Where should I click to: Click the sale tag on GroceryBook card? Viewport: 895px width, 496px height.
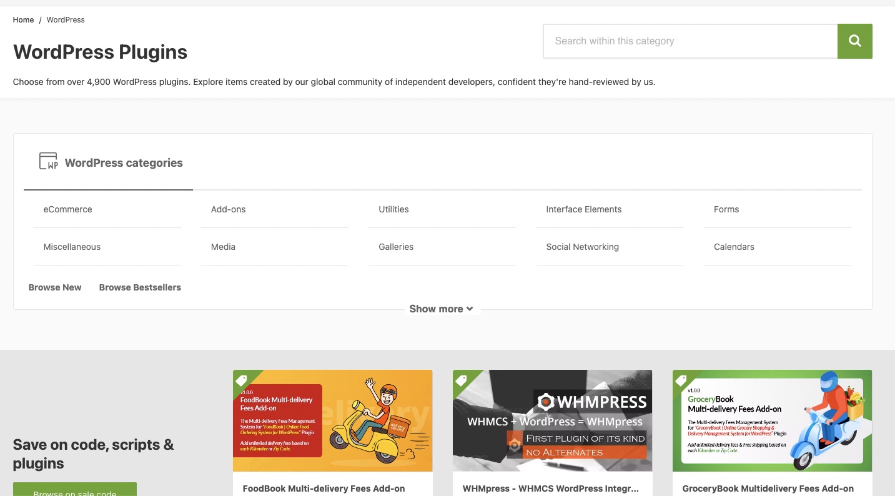(681, 380)
